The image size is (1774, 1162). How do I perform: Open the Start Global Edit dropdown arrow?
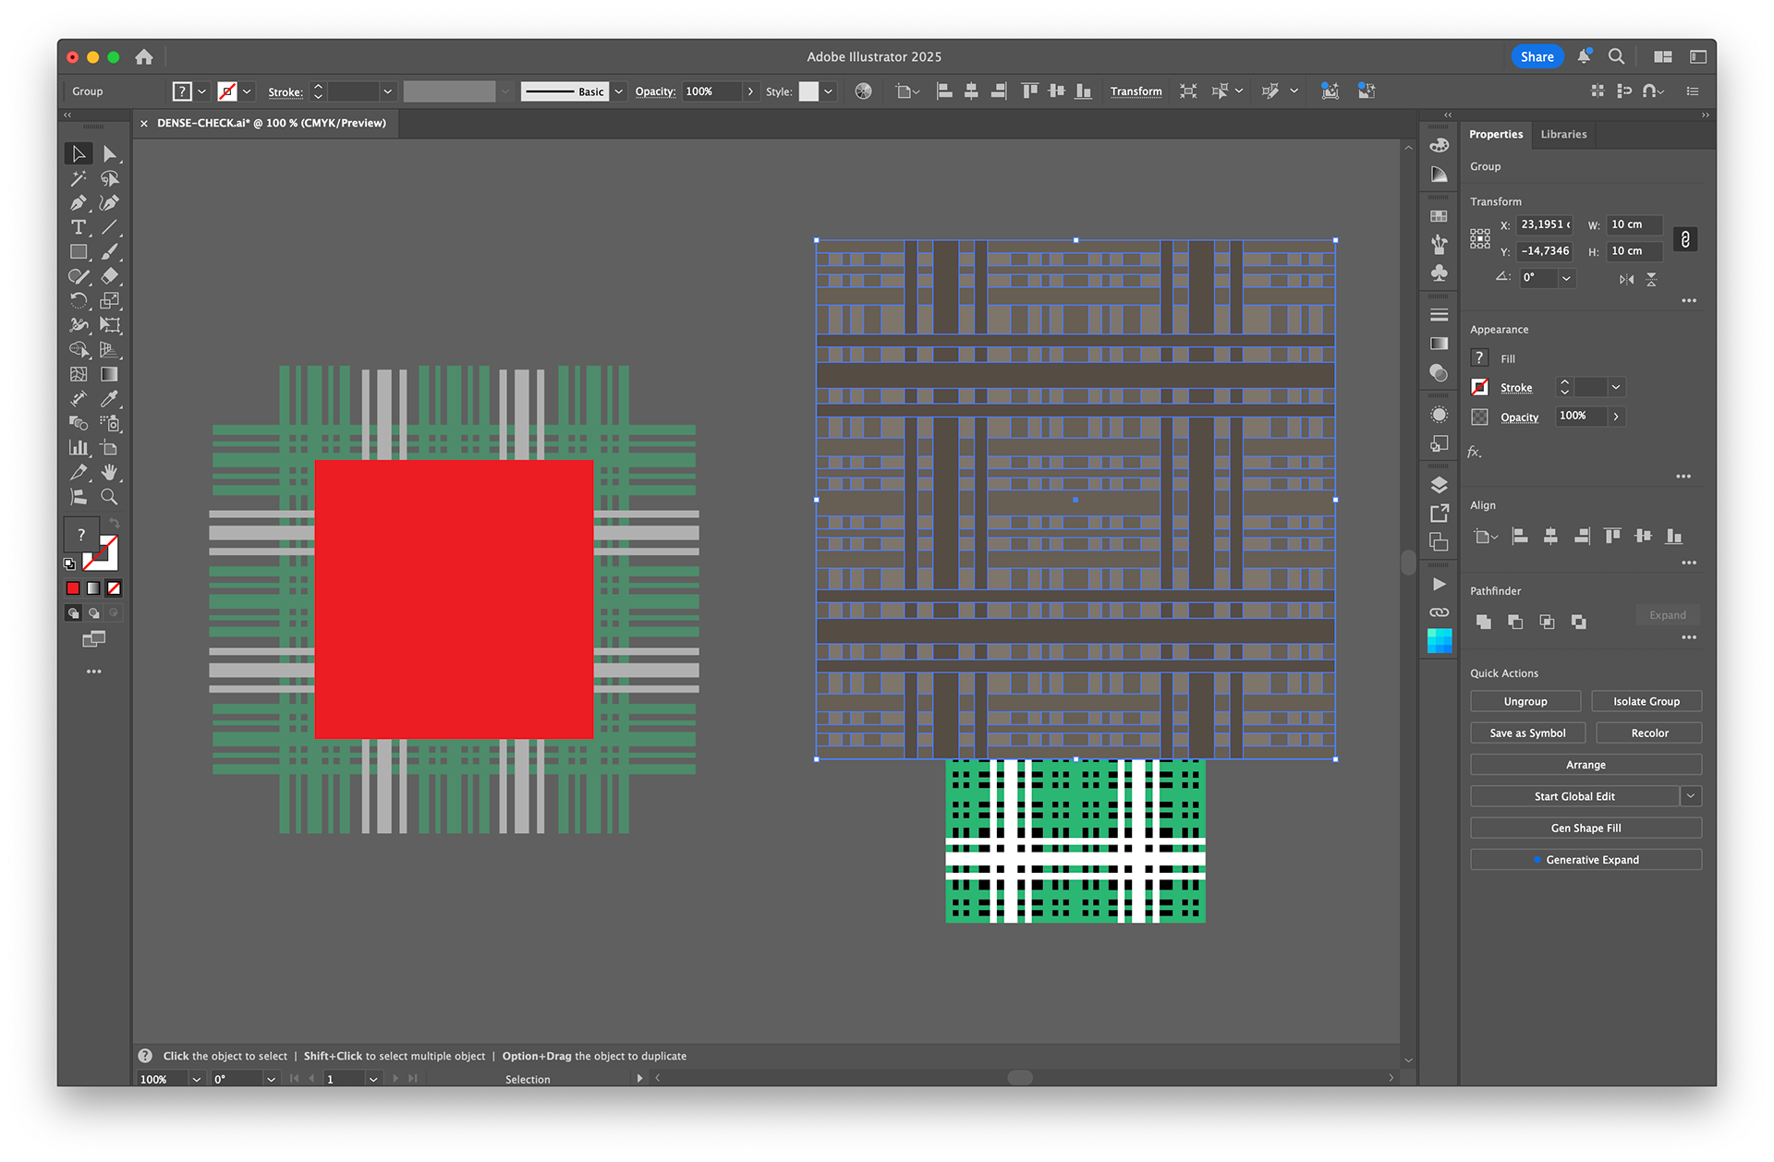[x=1691, y=796]
